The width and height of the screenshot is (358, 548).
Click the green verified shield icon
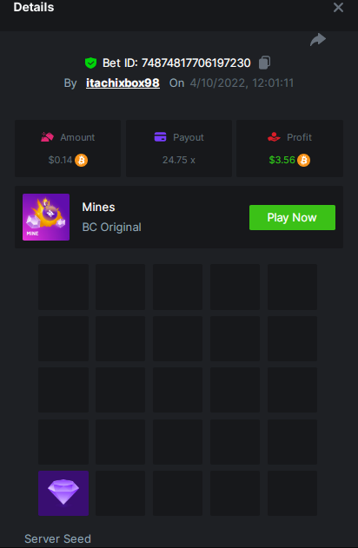[91, 63]
